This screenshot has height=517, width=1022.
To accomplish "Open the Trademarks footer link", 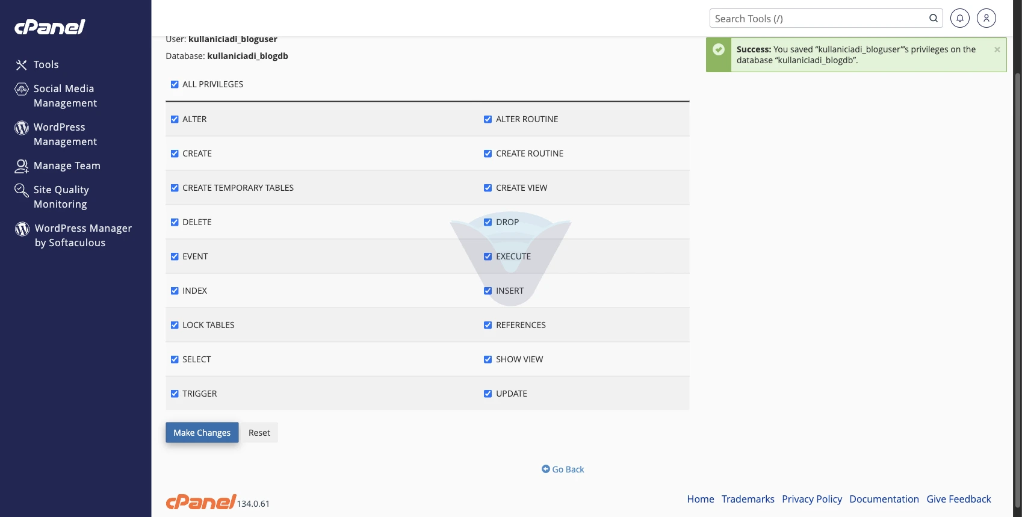I will [748, 499].
